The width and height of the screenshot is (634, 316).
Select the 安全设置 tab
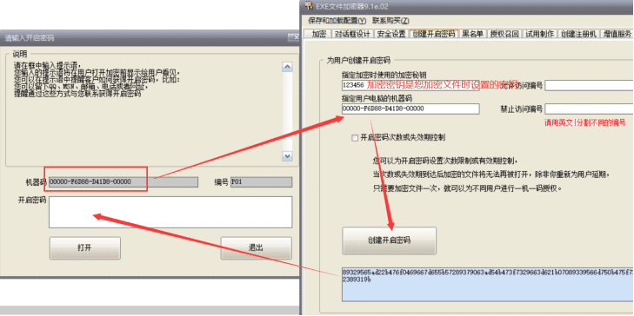(391, 34)
